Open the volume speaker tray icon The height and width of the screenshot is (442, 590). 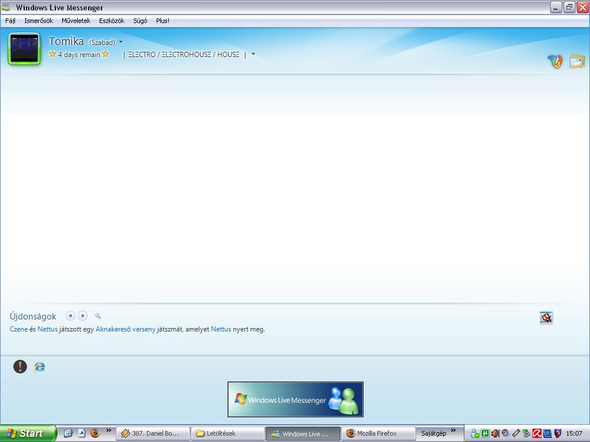(495, 434)
